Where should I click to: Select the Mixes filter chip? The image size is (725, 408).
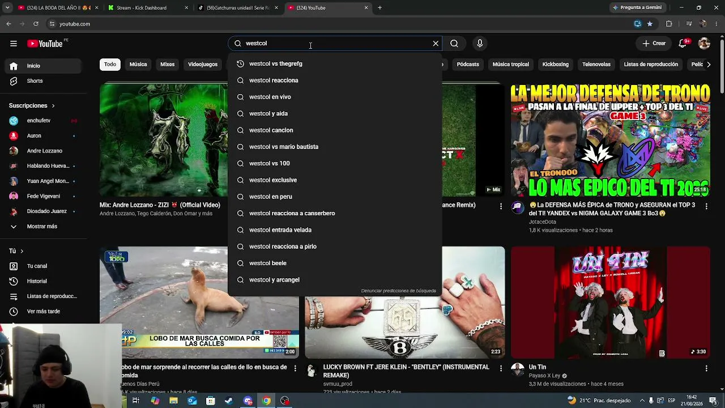(168, 65)
